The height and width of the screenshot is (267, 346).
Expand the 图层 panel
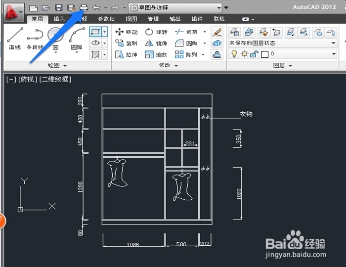coord(282,65)
